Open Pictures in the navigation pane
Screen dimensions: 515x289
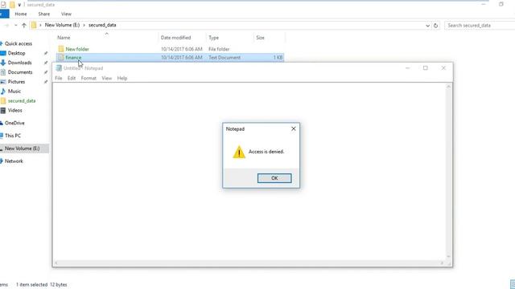point(16,82)
